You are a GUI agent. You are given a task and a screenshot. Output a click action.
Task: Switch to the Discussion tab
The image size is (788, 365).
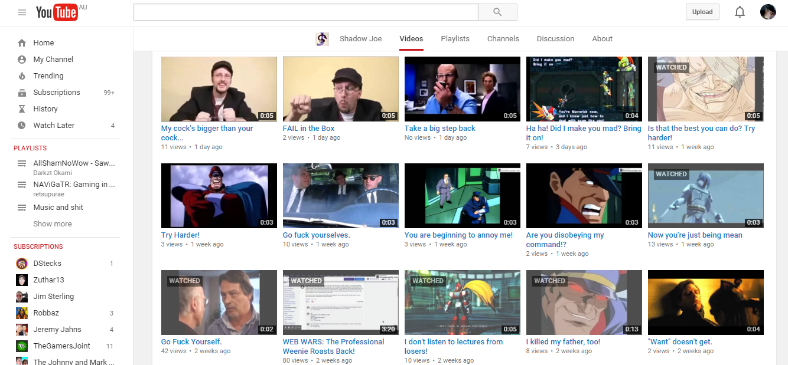tap(555, 39)
